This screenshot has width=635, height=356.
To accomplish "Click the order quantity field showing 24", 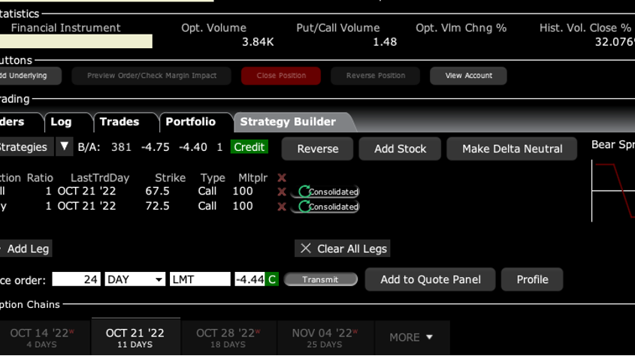I will (x=76, y=279).
